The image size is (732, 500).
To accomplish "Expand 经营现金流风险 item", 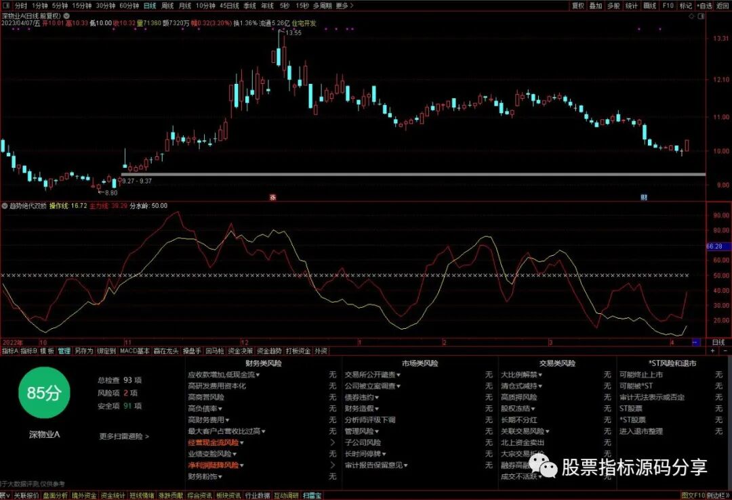I will pos(216,442).
